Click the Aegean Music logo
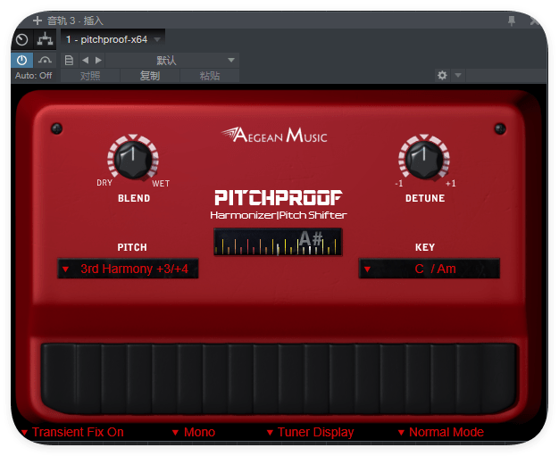Viewport: 559px width, 456px height. (x=274, y=136)
